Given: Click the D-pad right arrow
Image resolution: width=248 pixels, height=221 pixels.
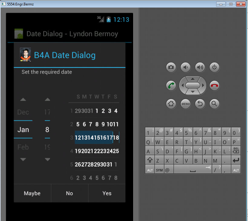Looking at the screenshot, I should (x=203, y=85).
